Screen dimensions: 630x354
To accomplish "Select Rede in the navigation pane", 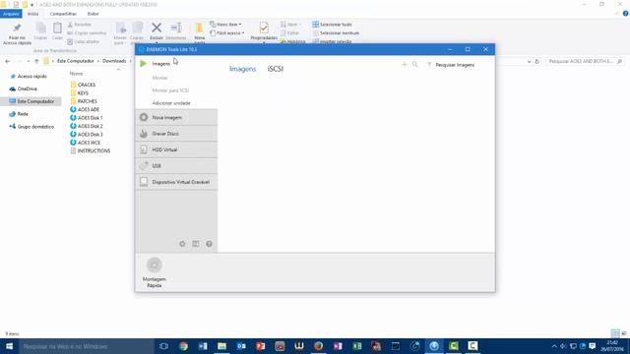I will pyautogui.click(x=23, y=114).
